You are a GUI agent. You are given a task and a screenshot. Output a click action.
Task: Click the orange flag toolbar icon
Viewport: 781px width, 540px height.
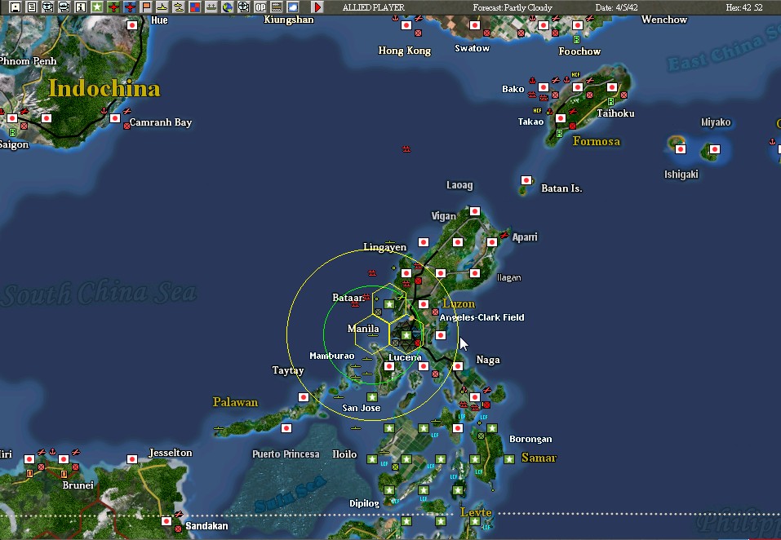coord(146,7)
